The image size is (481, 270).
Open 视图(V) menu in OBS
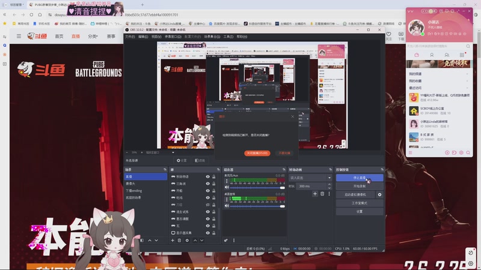156,37
